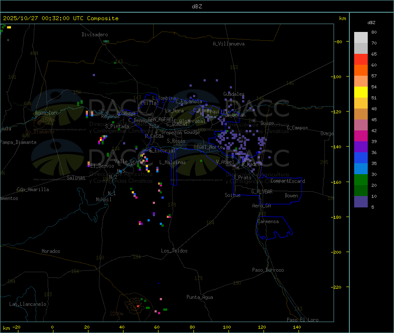Select the magenta 39-42 dBZ legend color

pyautogui.click(x=361, y=136)
